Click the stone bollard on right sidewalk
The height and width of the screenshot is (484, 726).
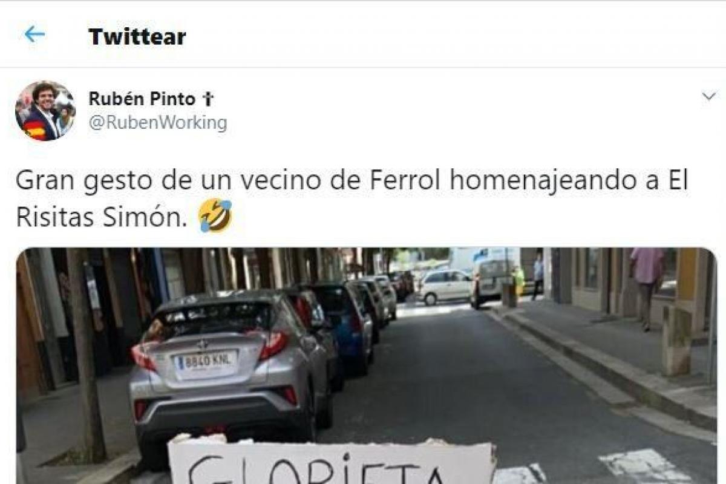(x=676, y=341)
